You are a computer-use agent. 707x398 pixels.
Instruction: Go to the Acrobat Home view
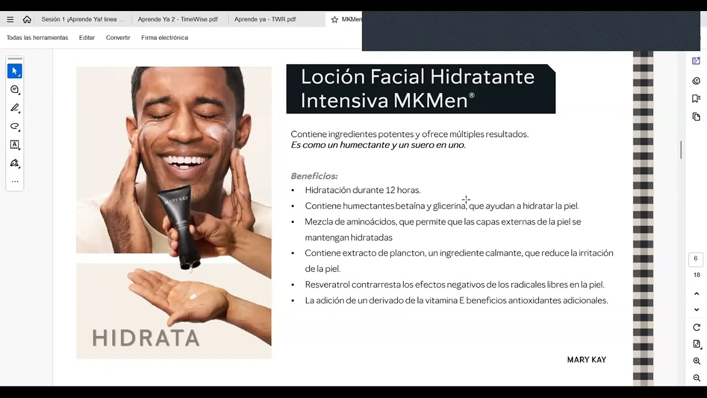(27, 19)
